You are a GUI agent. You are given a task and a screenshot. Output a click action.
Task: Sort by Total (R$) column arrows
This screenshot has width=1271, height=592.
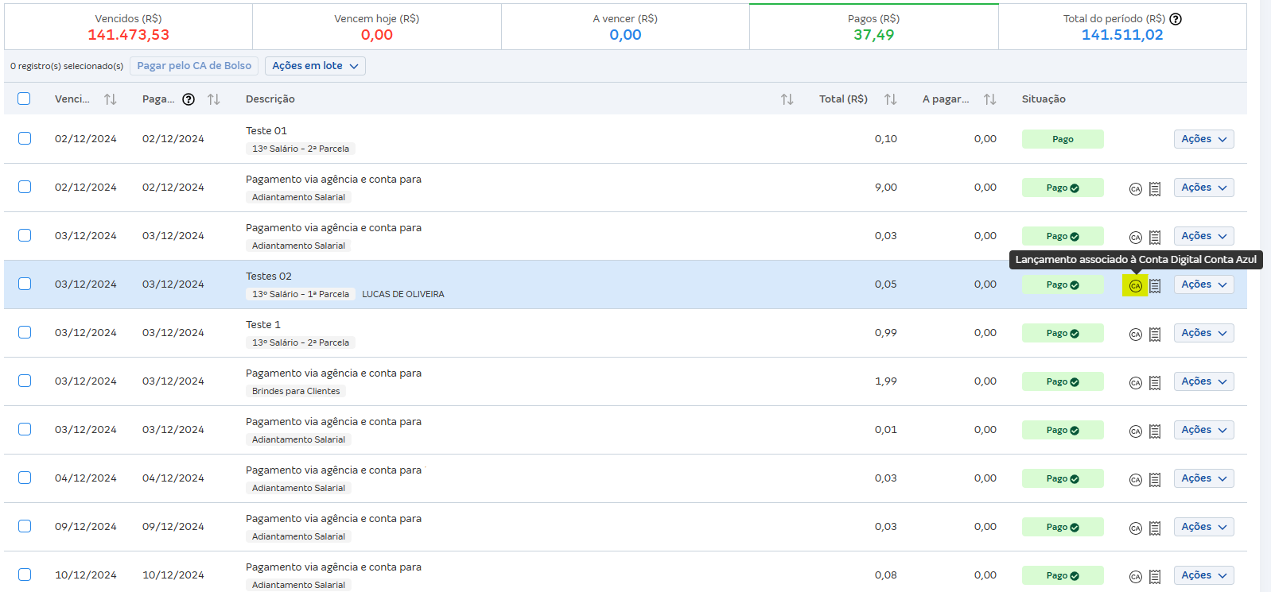coord(890,99)
